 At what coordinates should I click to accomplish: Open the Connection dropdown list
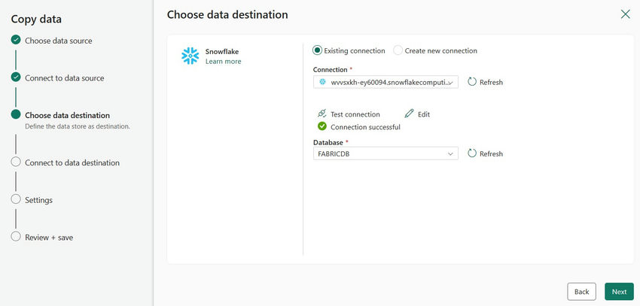point(386,82)
